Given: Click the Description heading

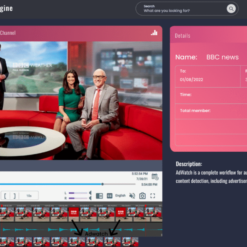Looking at the screenshot, I should pos(189,164).
